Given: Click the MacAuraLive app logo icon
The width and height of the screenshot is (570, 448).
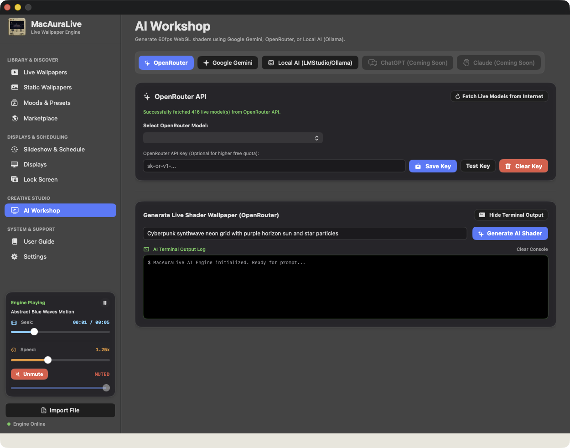Looking at the screenshot, I should [x=17, y=27].
